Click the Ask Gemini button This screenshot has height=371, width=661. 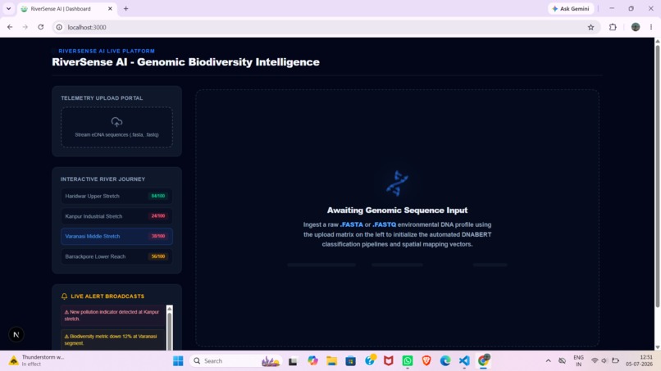[571, 8]
